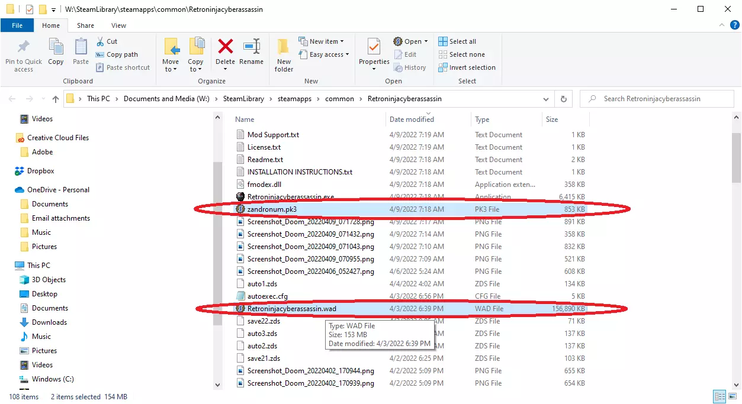The image size is (742, 404).
Task: Select the autoexec.cfg file
Action: point(268,296)
